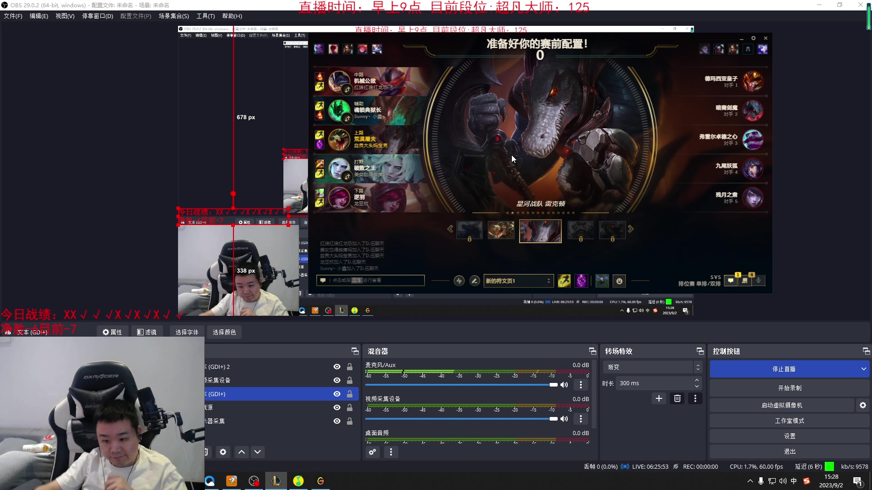Open League client settings gear
The width and height of the screenshot is (872, 490).
(x=753, y=38)
